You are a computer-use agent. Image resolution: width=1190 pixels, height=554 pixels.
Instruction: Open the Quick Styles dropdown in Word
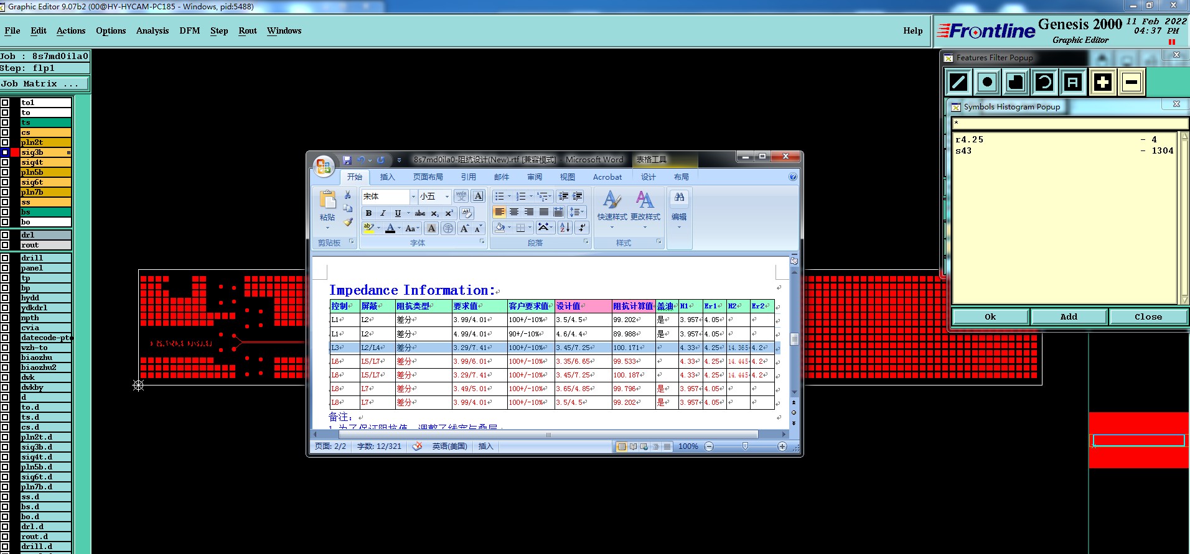click(x=612, y=210)
